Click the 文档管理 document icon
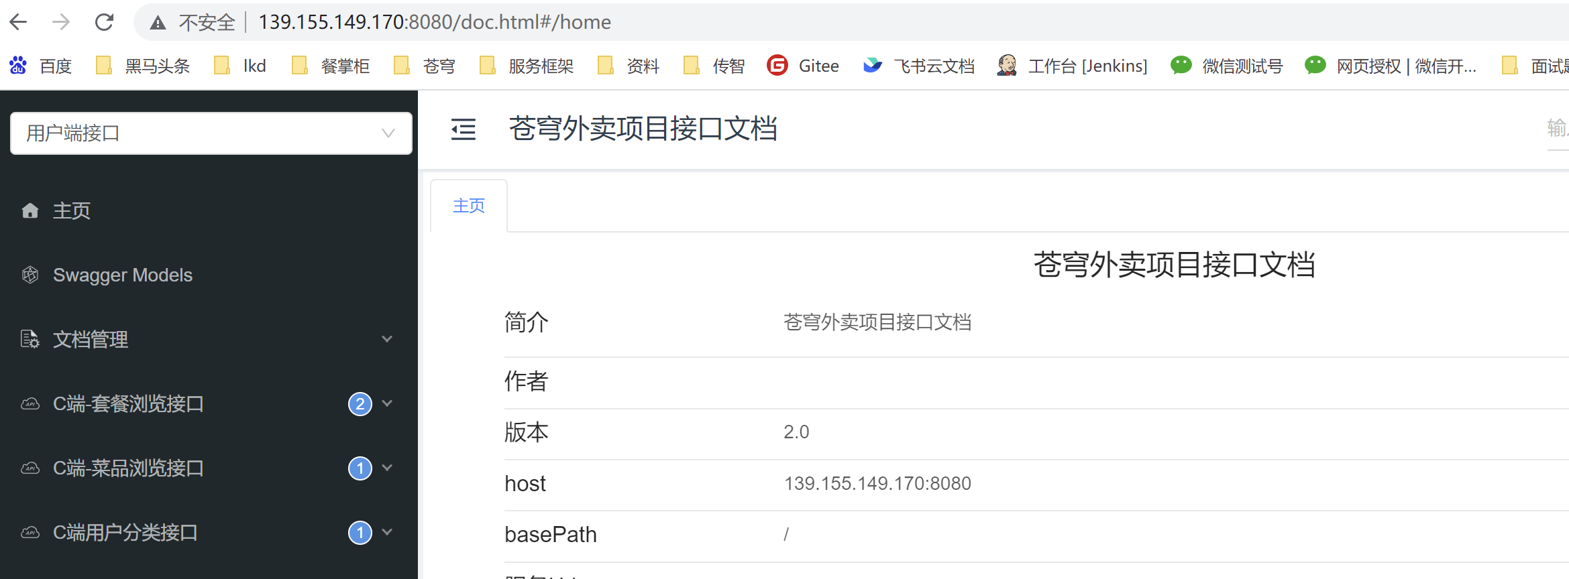This screenshot has height=579, width=1569. (30, 339)
